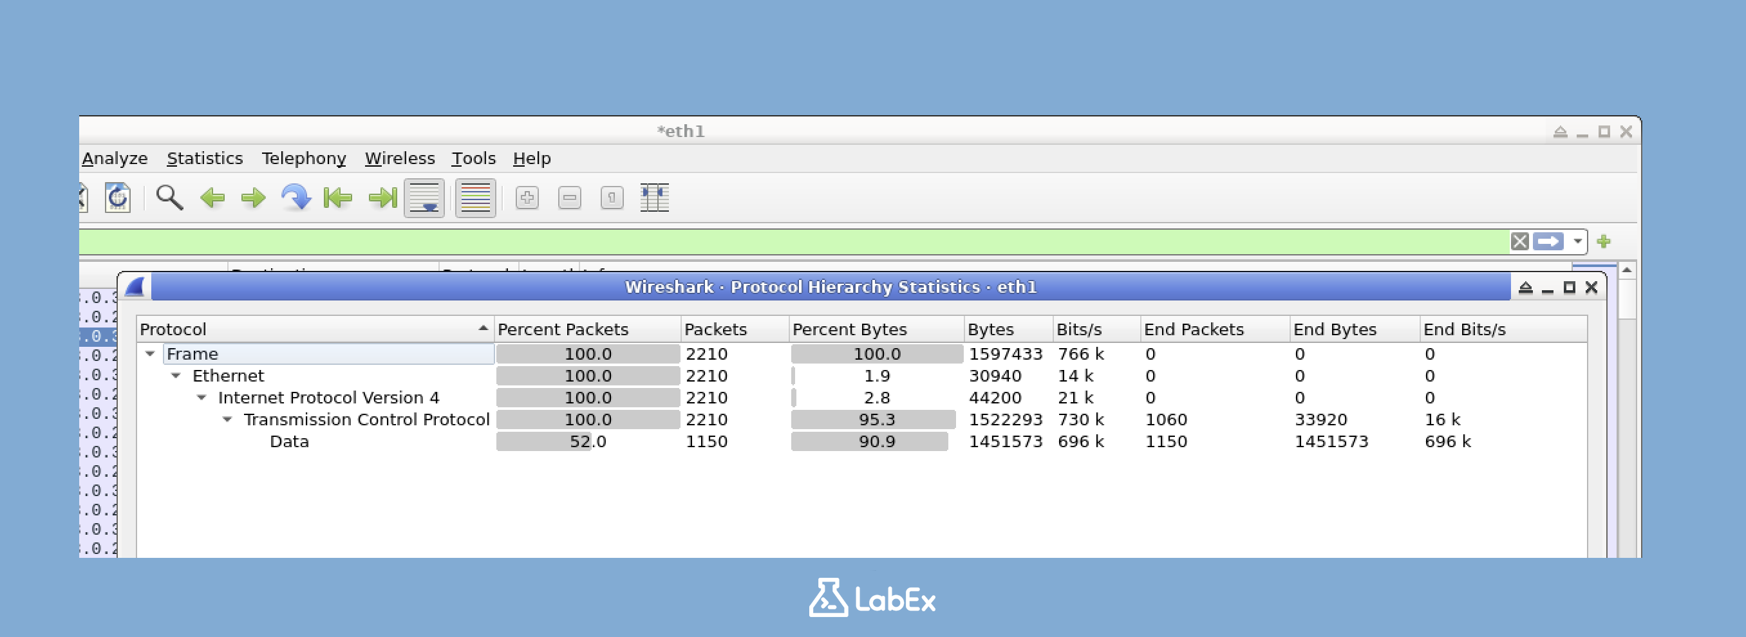The height and width of the screenshot is (637, 1746).
Task: Click the Resize Columns toolbar icon
Action: (653, 197)
